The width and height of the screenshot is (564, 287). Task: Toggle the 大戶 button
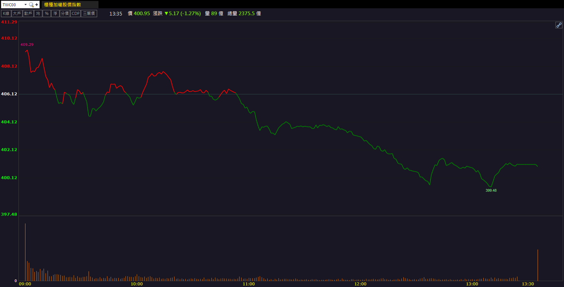tap(16, 14)
